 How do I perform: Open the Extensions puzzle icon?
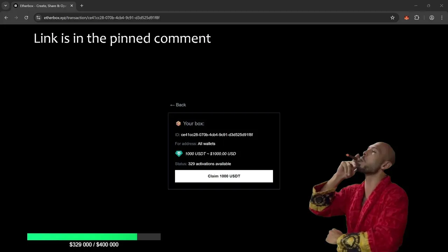click(x=417, y=17)
